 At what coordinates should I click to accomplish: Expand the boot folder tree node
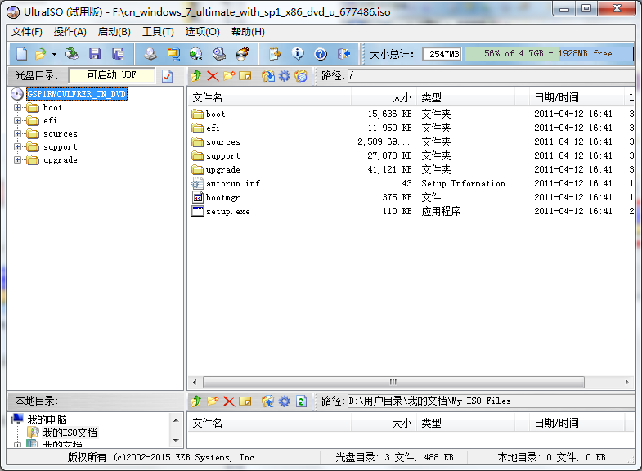point(18,108)
